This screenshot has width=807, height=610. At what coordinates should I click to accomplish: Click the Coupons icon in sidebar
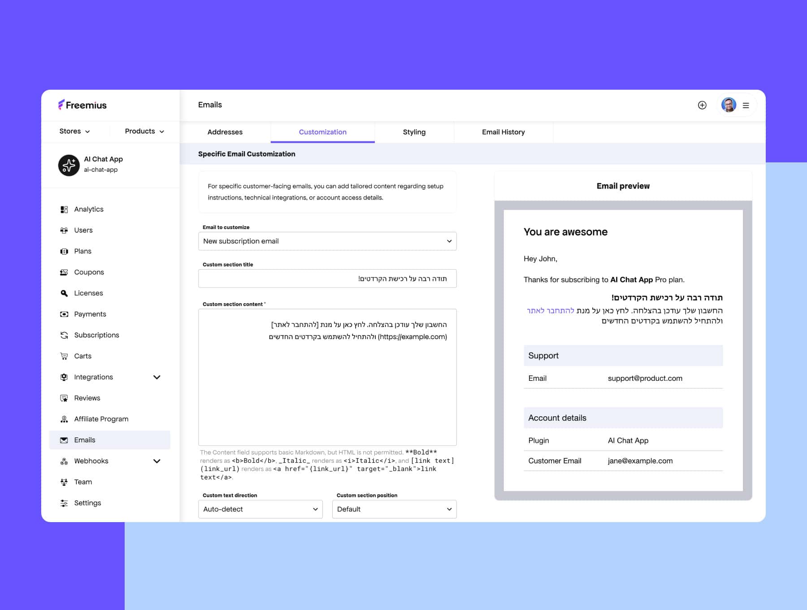pos(64,272)
